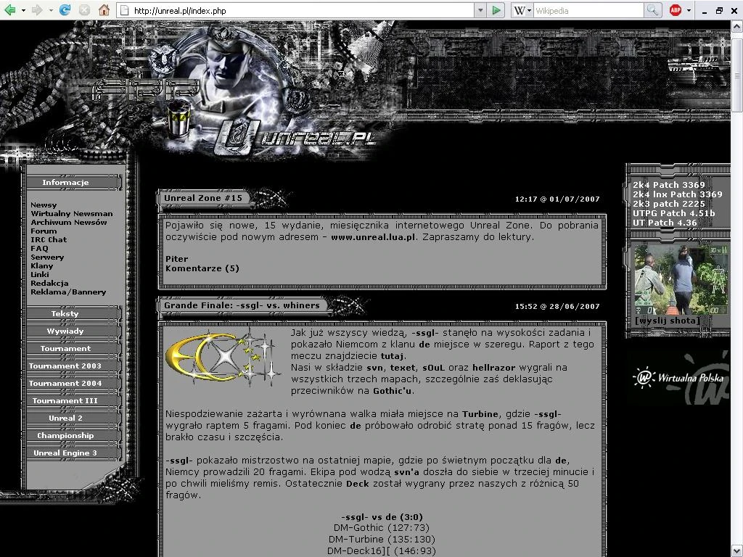The image size is (743, 557).
Task: Reload the page with the refresh icon
Action: click(x=65, y=10)
